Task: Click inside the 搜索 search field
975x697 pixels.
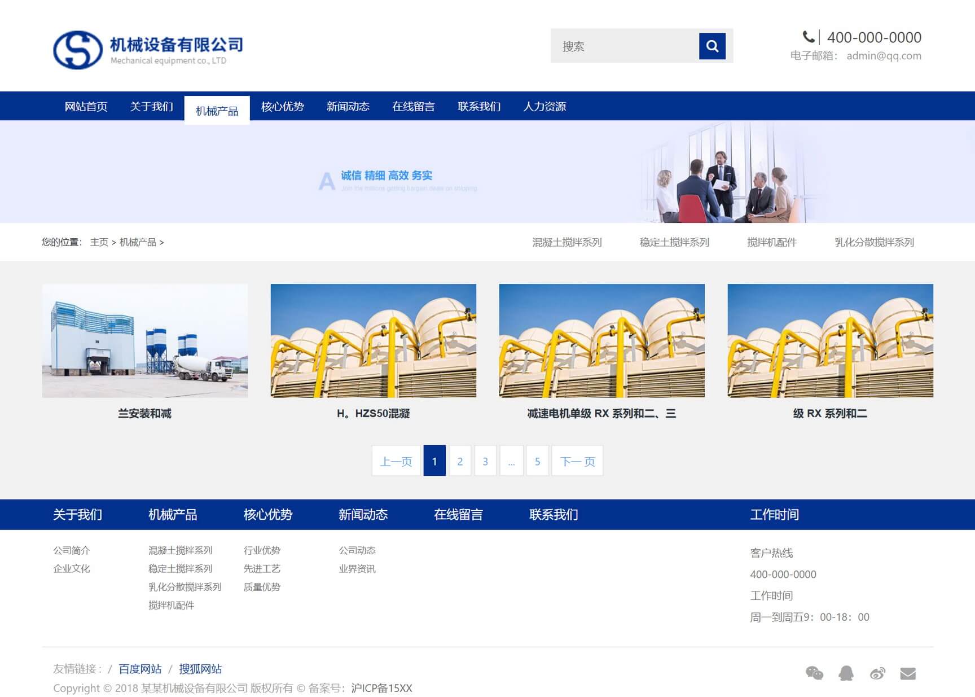Action: [624, 46]
